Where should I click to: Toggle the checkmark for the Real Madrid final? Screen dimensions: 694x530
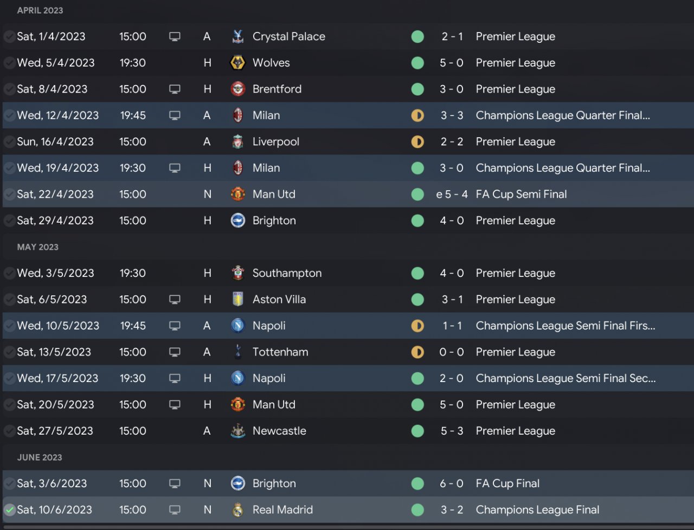pos(9,510)
